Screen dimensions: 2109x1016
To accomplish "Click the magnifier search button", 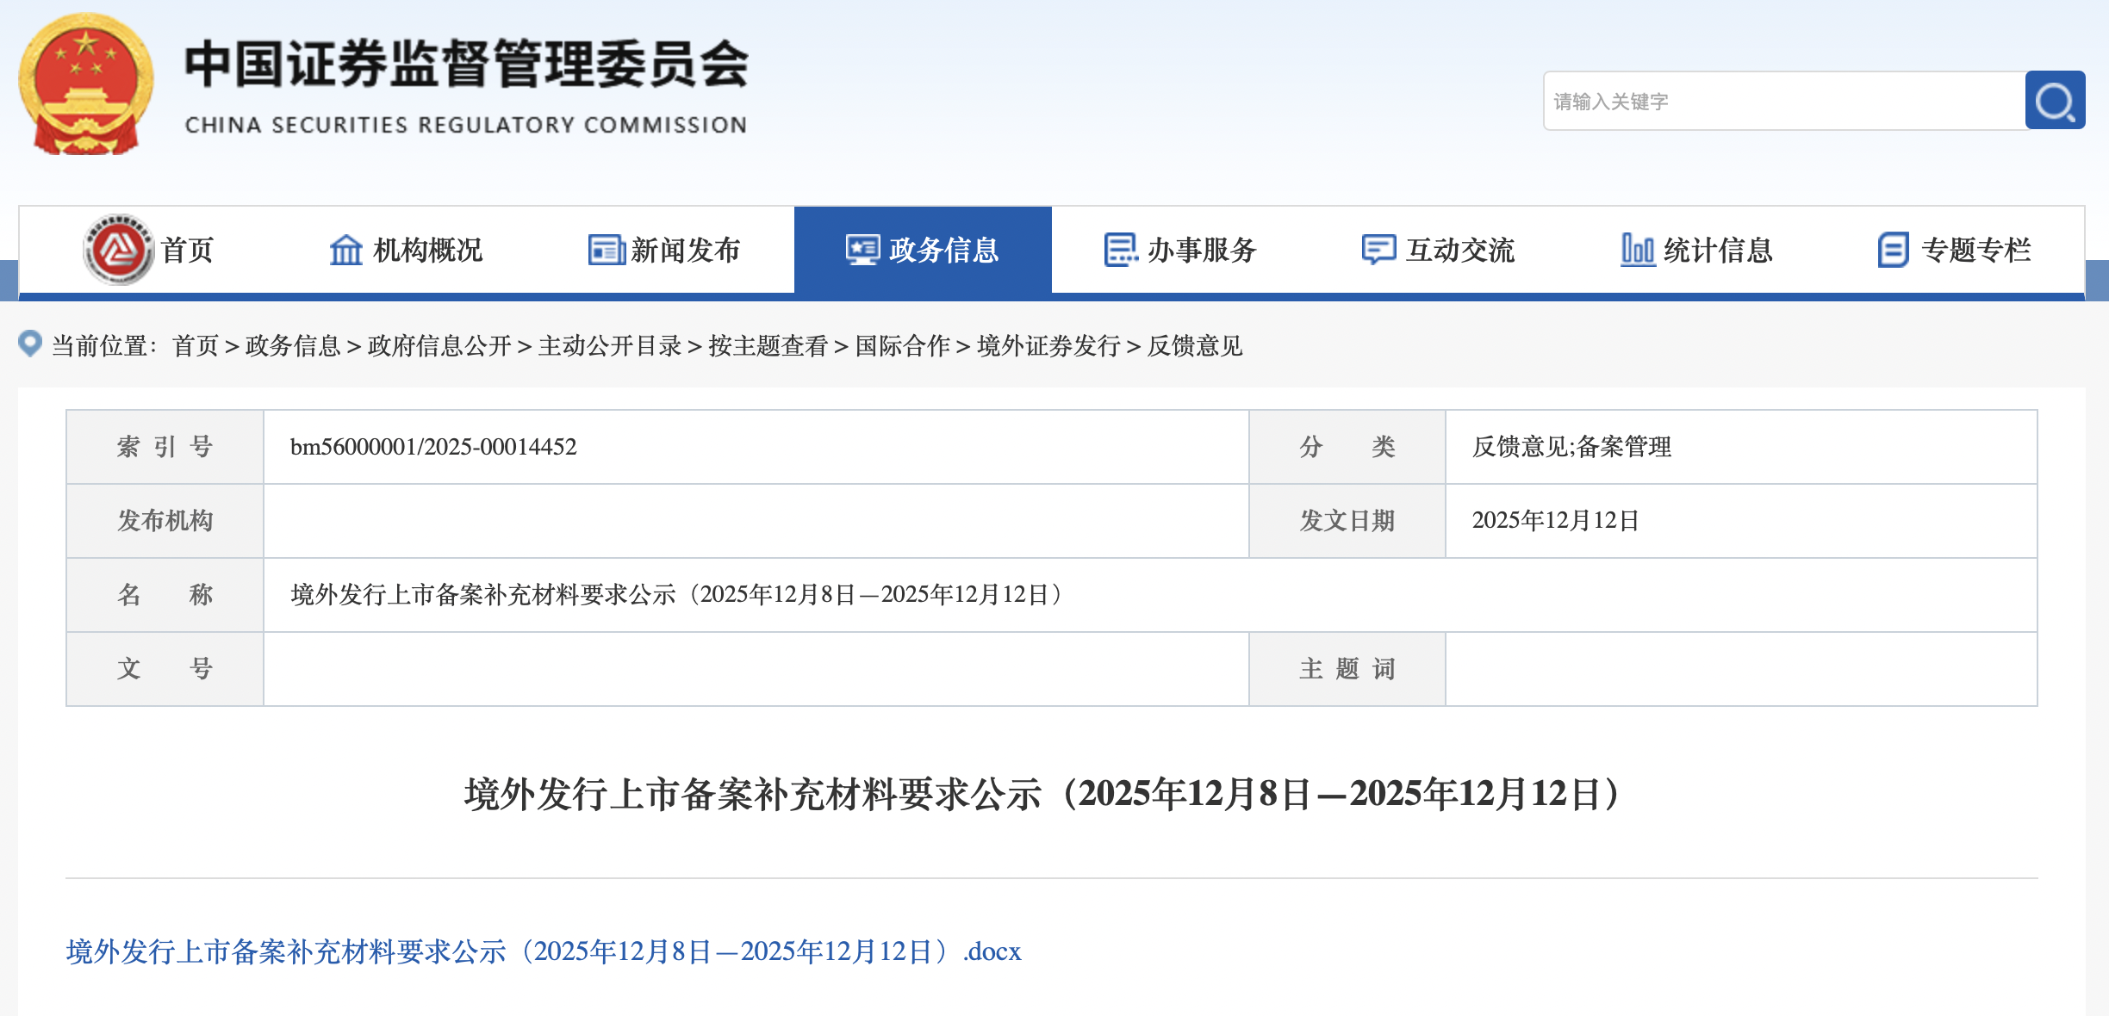I will pyautogui.click(x=2055, y=101).
